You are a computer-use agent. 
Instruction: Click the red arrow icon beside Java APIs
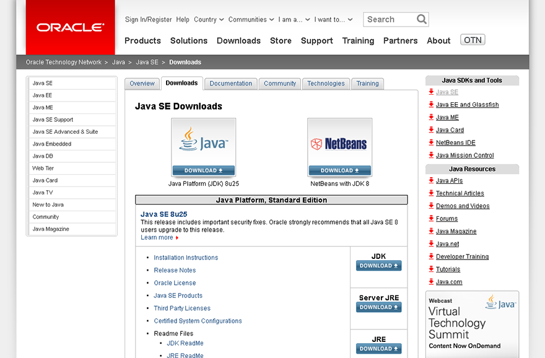[431, 180]
